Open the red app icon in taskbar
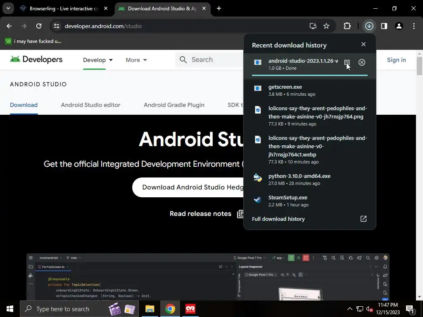This screenshot has height=317, width=423. (x=190, y=309)
